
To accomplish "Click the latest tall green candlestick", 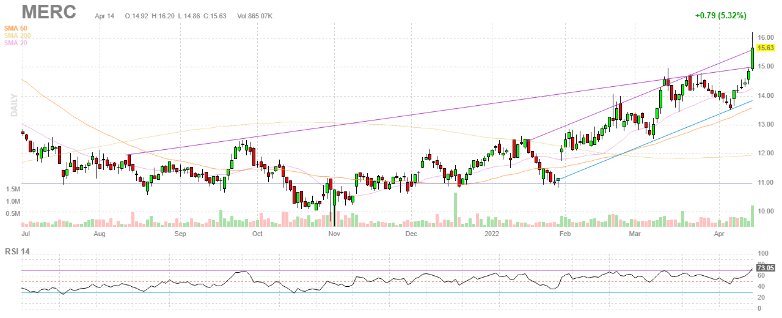I will coord(752,58).
